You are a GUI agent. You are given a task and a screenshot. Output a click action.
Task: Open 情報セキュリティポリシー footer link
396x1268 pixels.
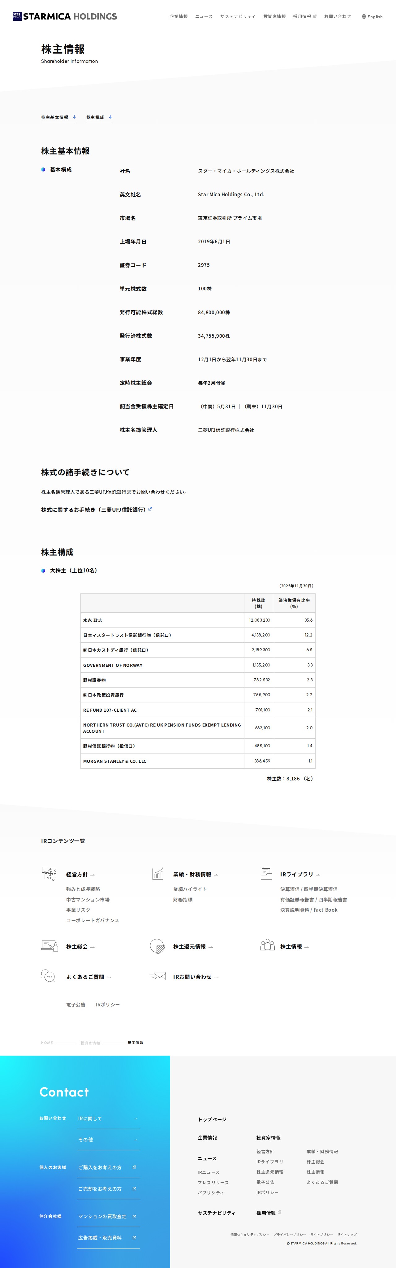click(x=250, y=1235)
